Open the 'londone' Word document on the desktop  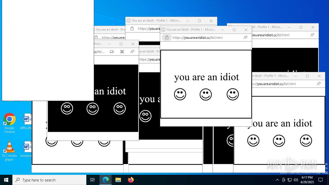pyautogui.click(x=26, y=149)
